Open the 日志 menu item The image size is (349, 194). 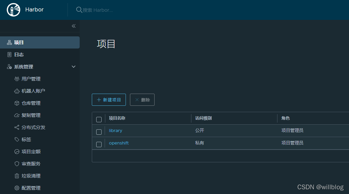[x=40, y=55]
